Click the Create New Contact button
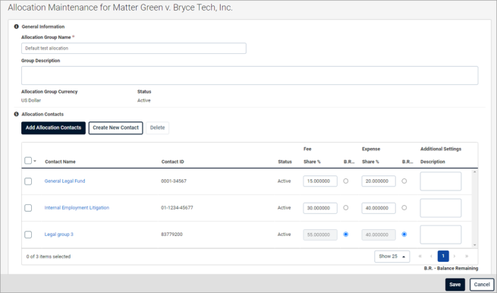Screen dimensions: 497x293 click(115, 128)
